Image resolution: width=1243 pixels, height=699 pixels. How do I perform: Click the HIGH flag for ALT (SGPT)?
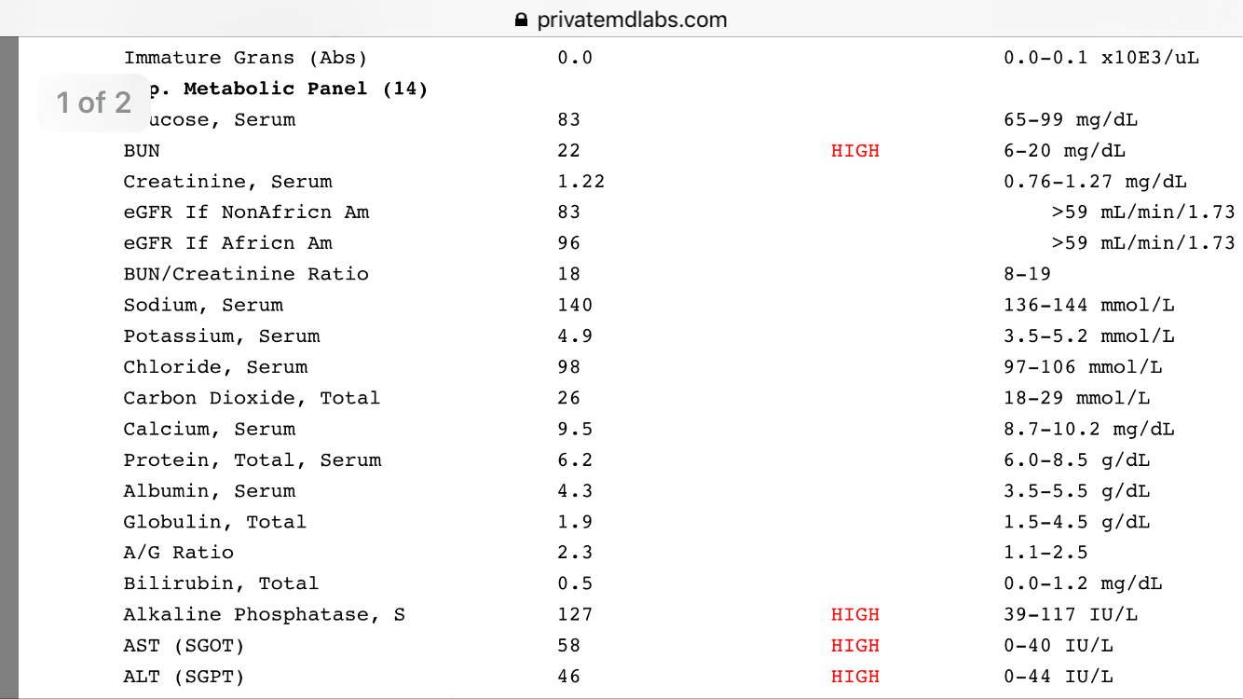click(854, 676)
